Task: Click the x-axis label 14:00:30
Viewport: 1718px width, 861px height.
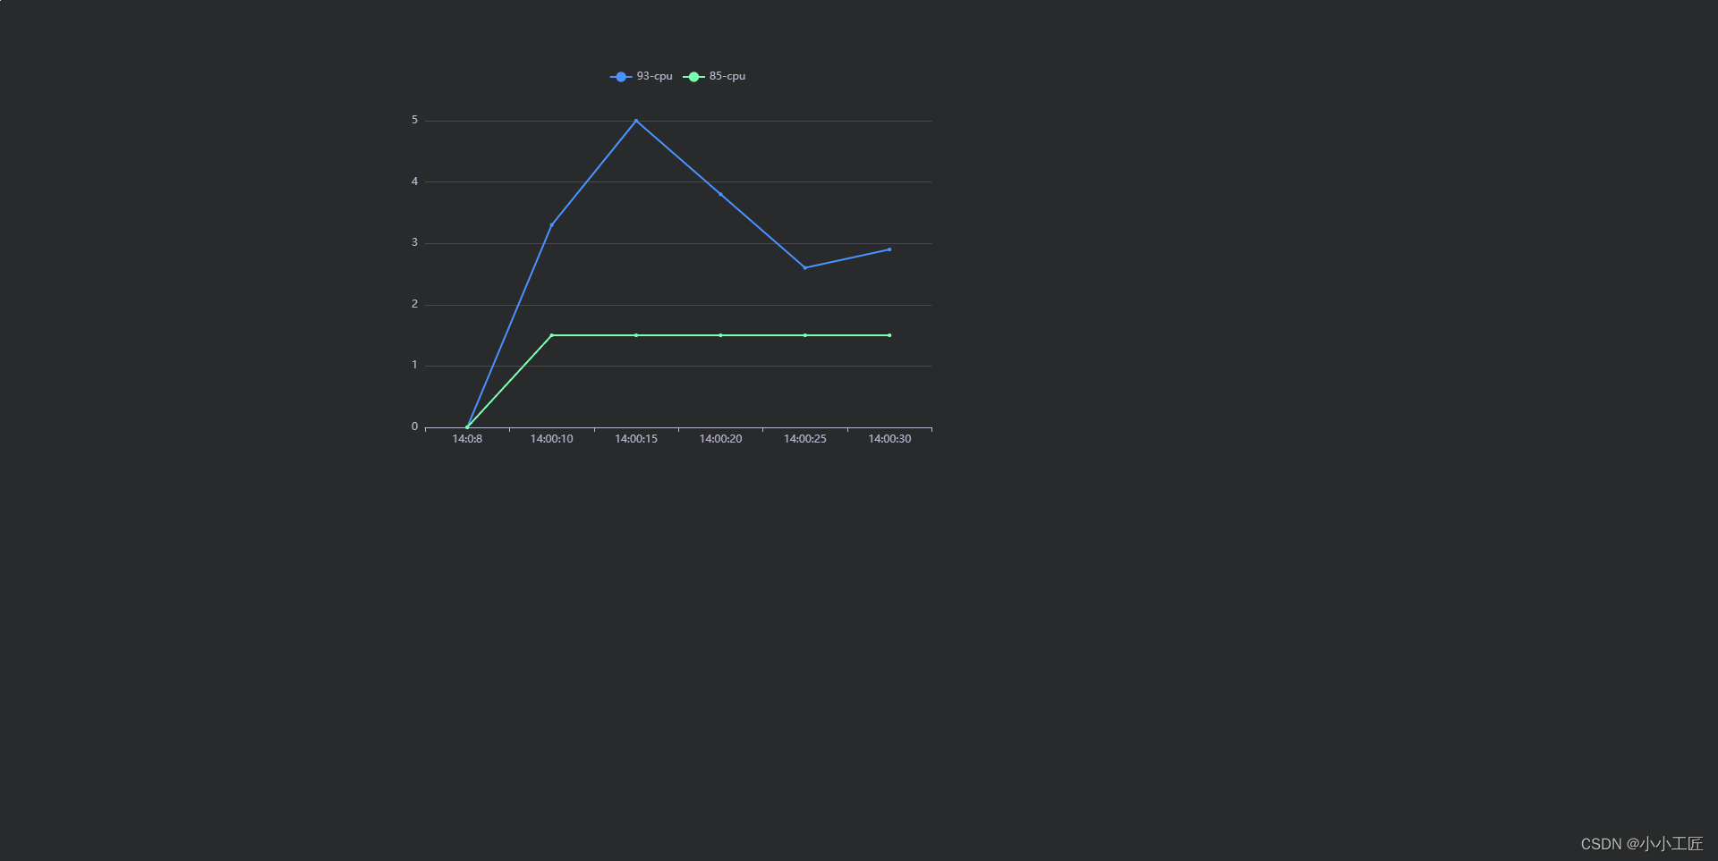Action: pos(889,439)
